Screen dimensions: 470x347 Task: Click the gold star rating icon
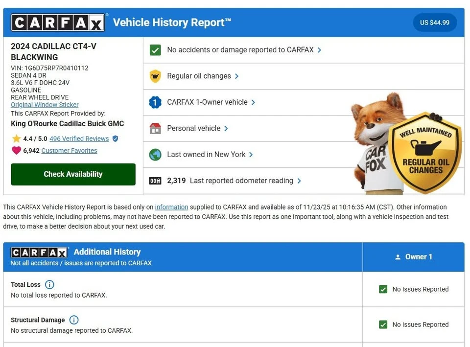point(17,139)
